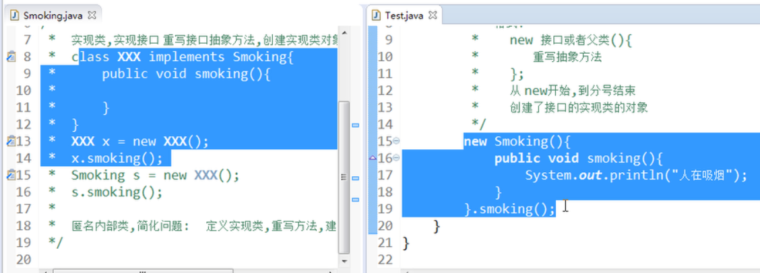The image size is (760, 273).
Task: Click the task marker icon at line 8 in Smoking.java
Action: point(11,56)
